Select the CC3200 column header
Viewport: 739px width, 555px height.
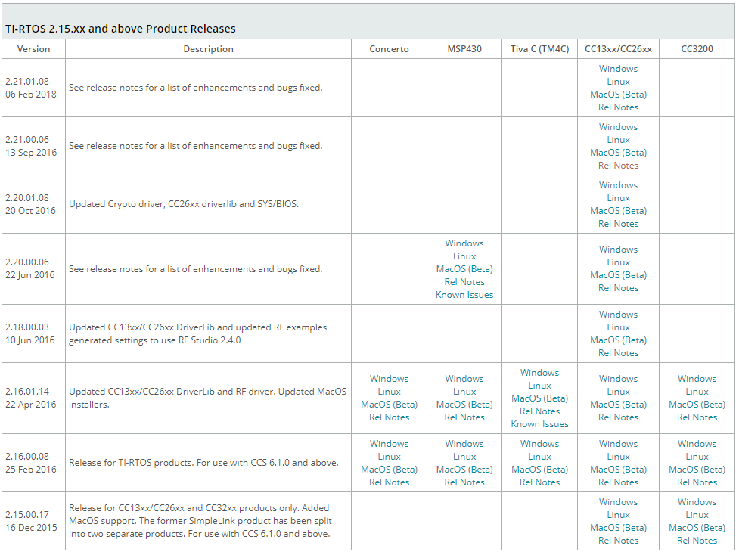tap(697, 49)
